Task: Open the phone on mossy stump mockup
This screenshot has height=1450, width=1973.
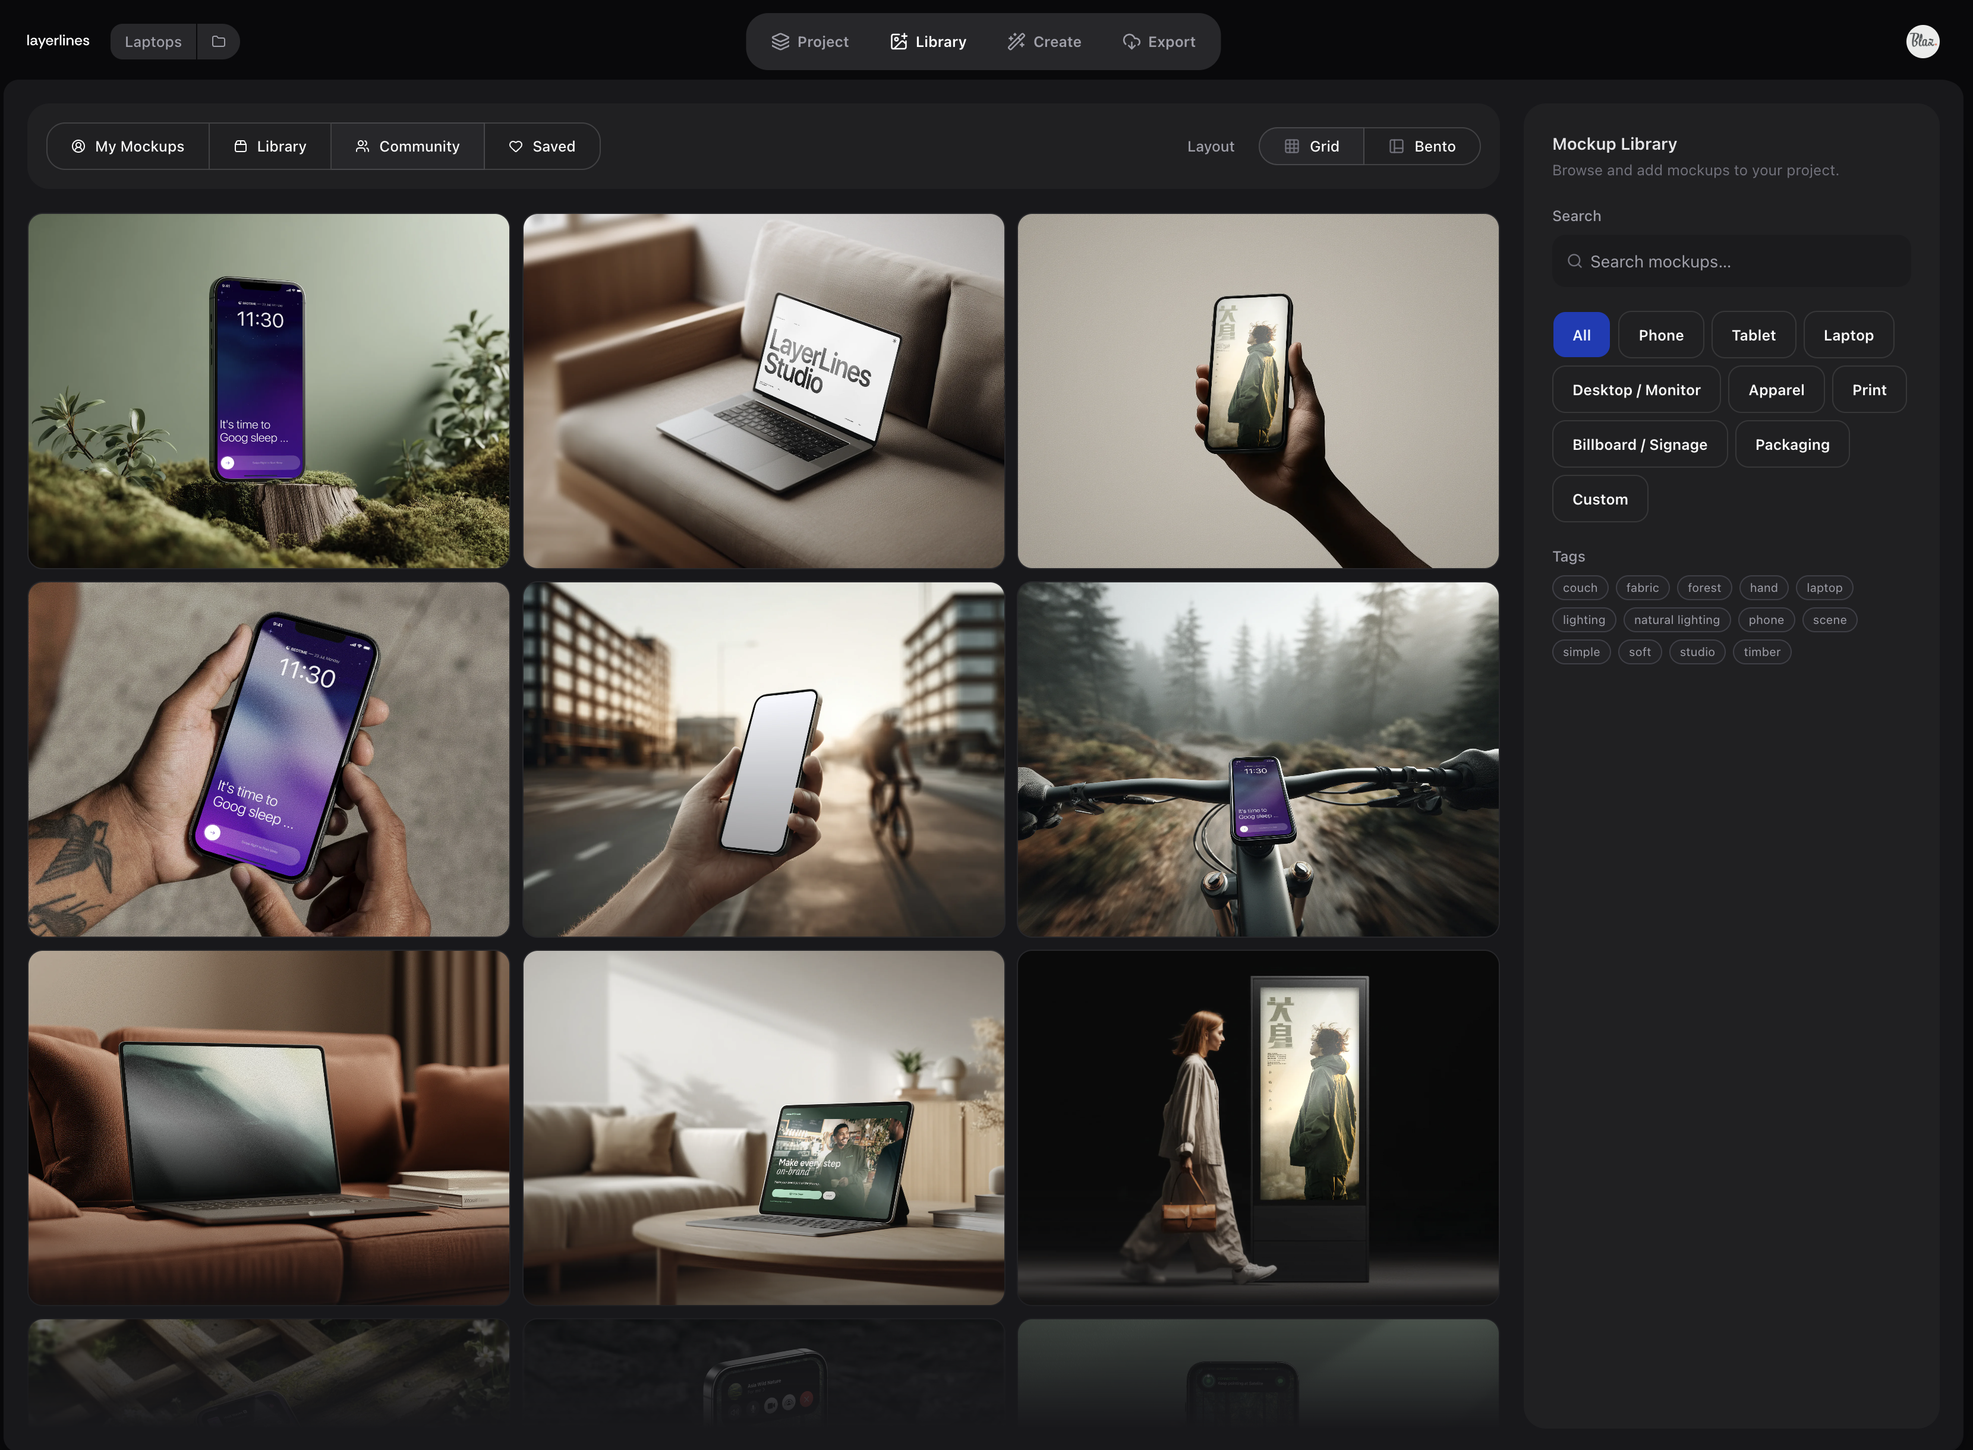Action: pos(269,390)
